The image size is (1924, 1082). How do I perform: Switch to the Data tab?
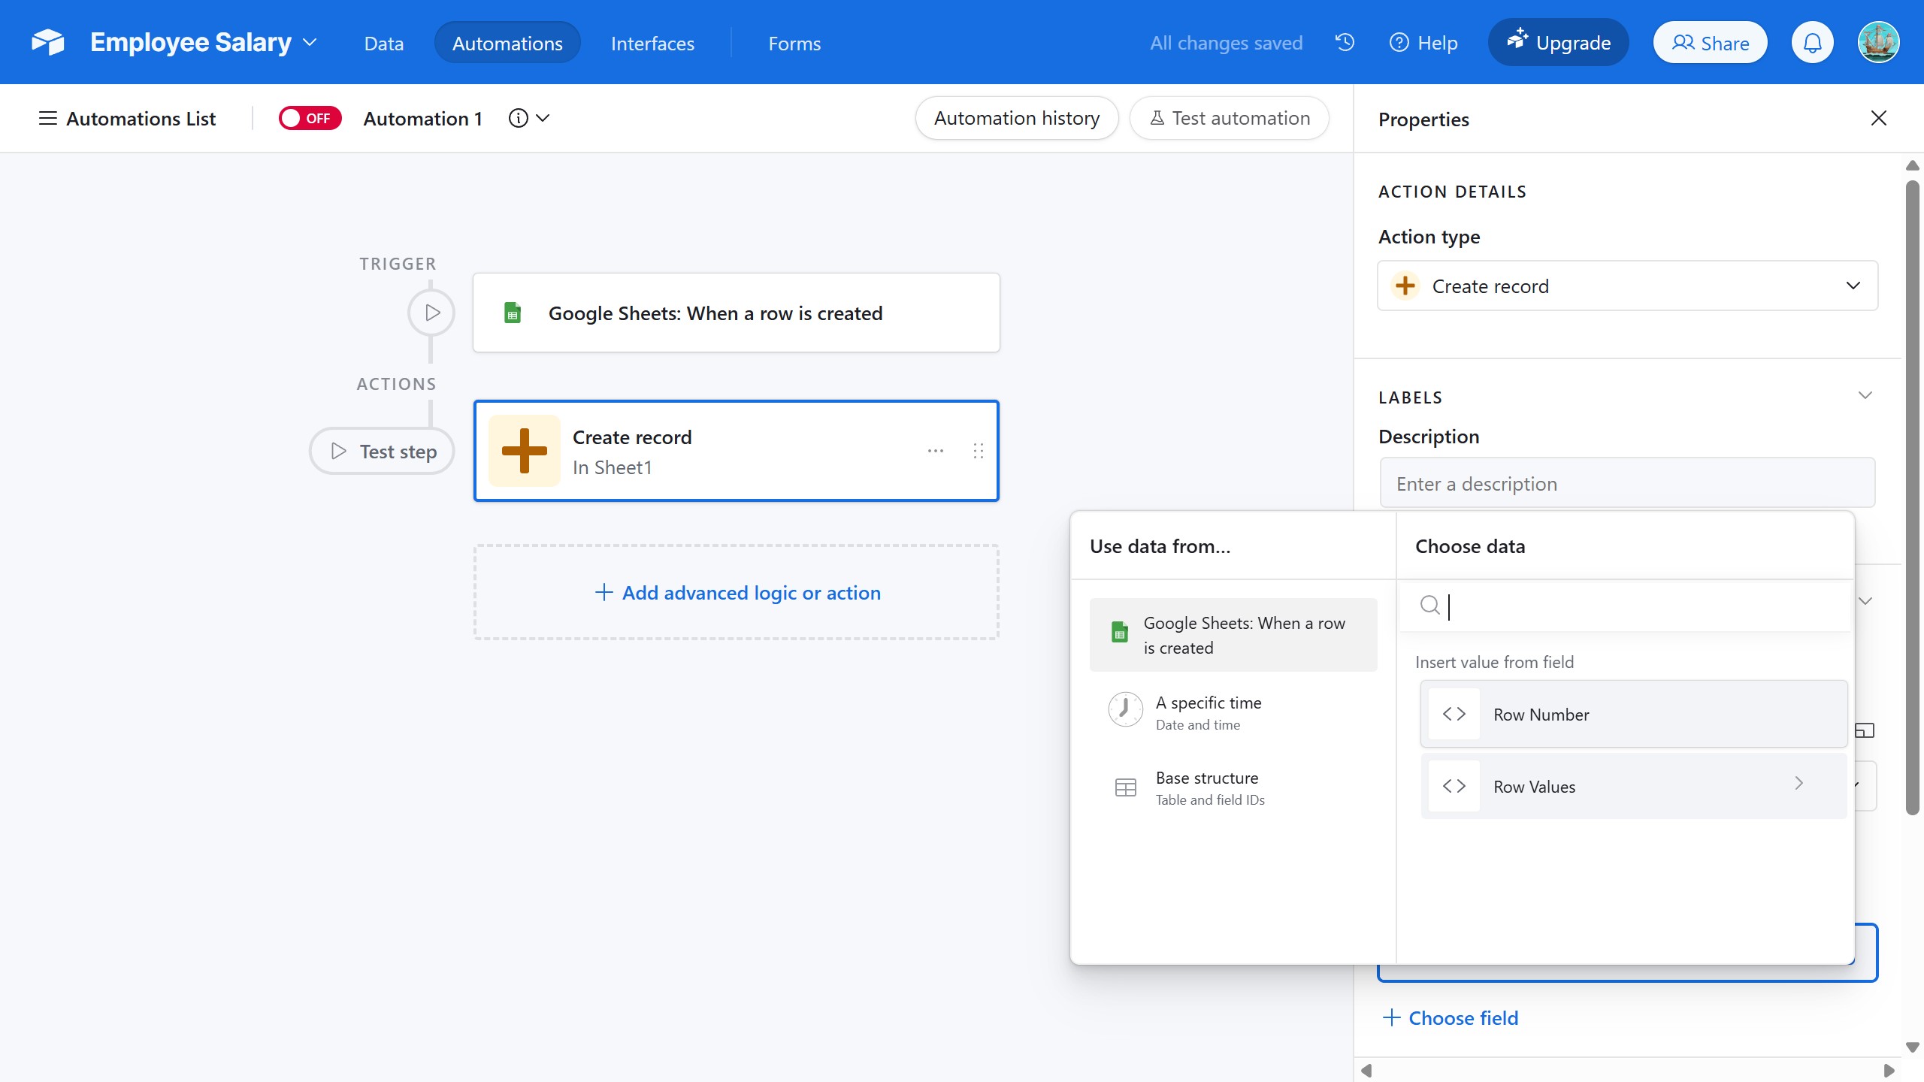coord(383,43)
